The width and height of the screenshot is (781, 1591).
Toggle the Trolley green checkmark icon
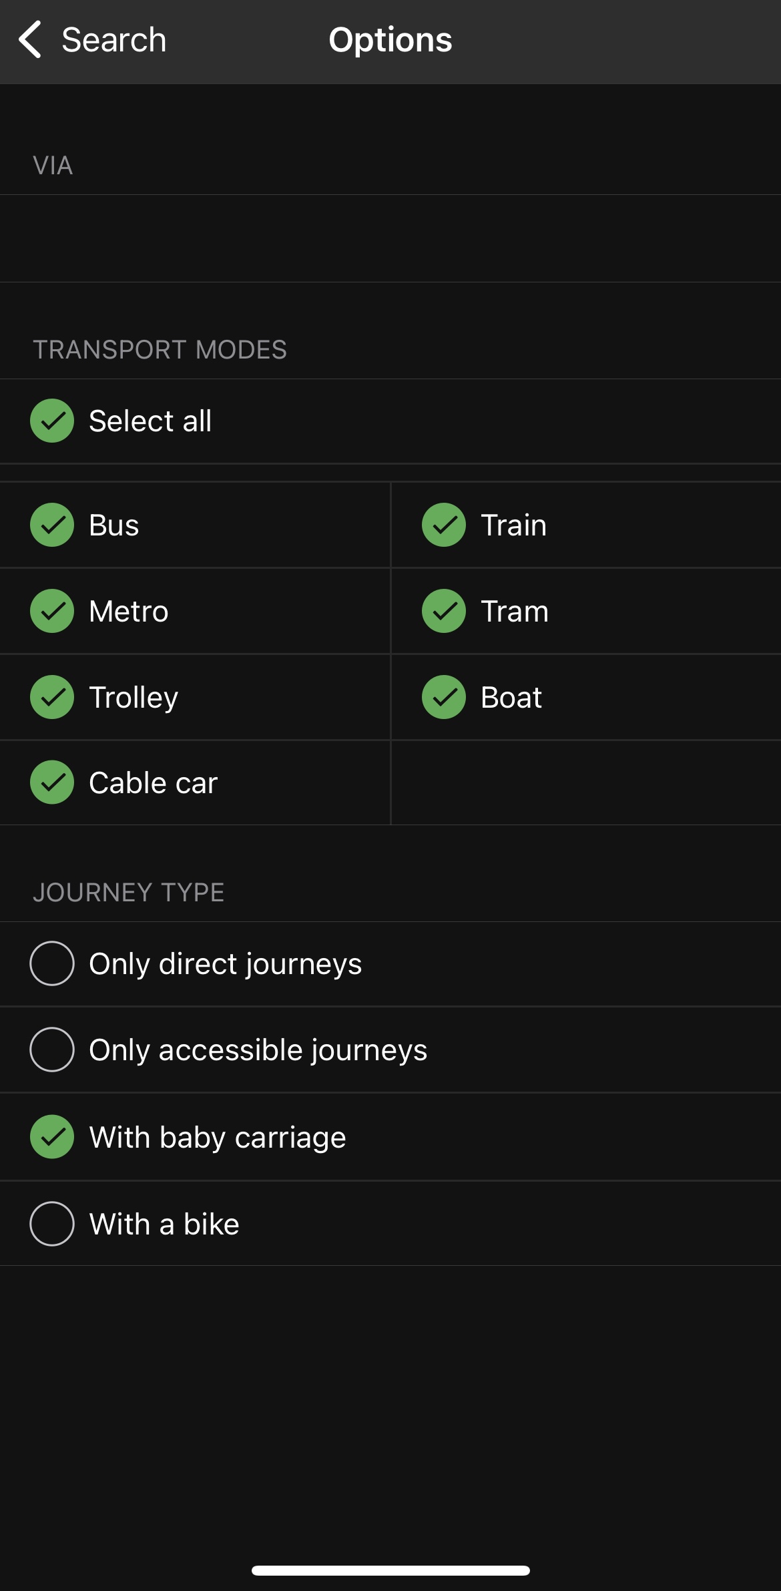click(x=52, y=697)
